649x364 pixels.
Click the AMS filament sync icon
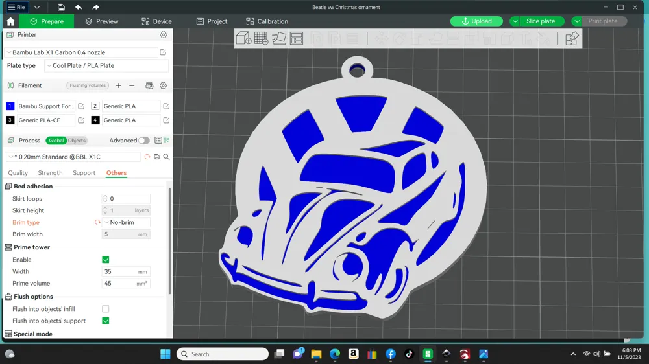click(x=149, y=85)
